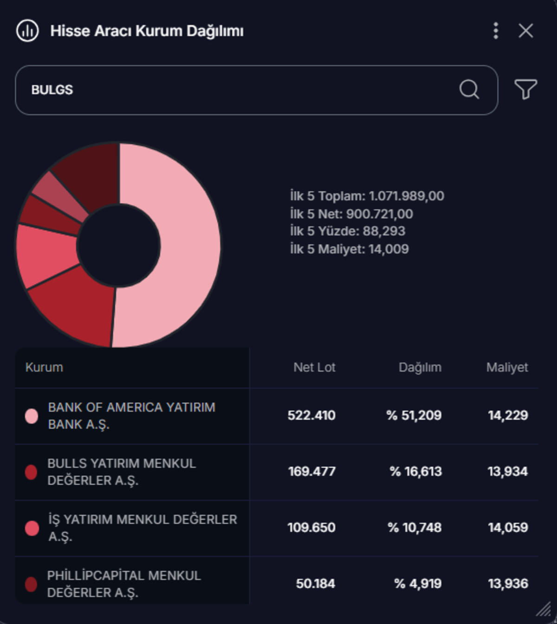Screen dimensions: 557x624
Task: Focus the BULGS symbol search field
Action: tap(257, 90)
